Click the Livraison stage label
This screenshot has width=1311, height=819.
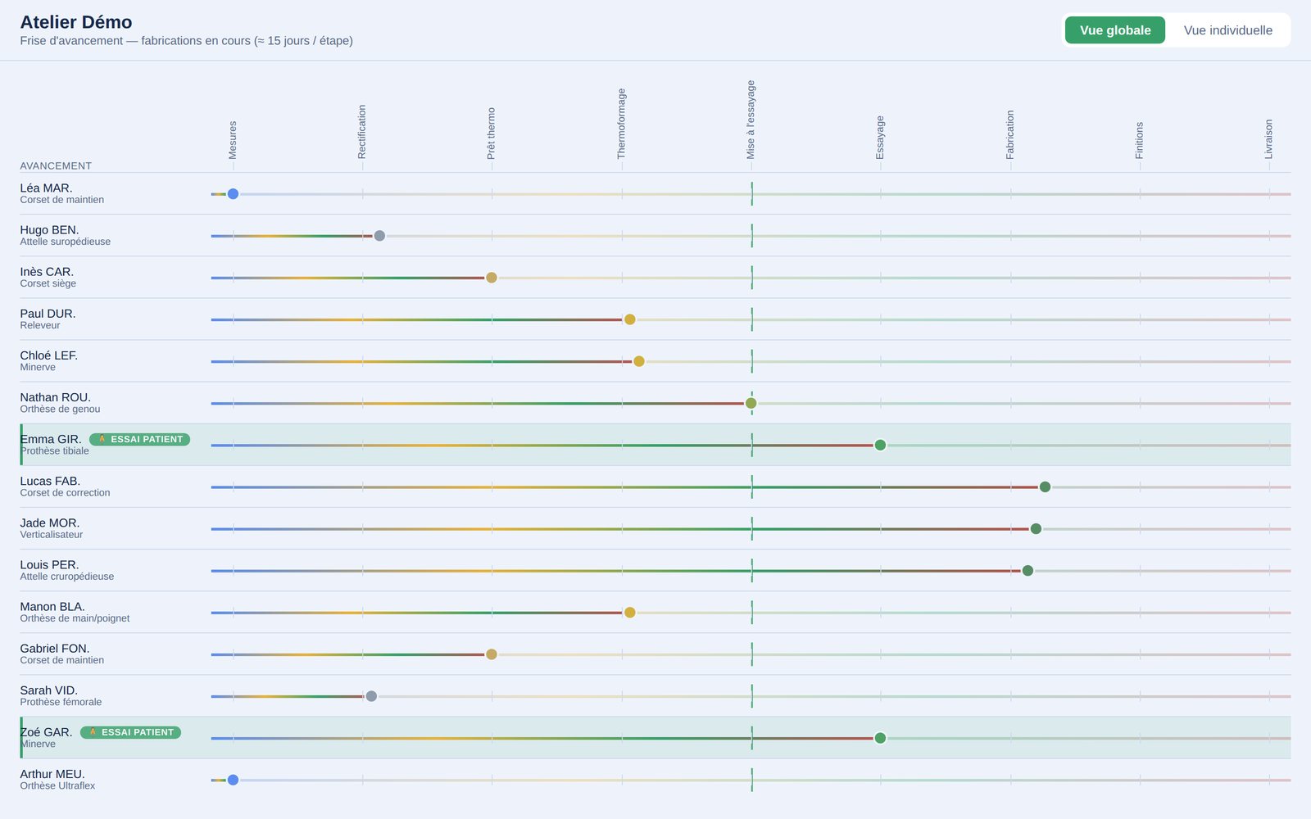(1268, 139)
